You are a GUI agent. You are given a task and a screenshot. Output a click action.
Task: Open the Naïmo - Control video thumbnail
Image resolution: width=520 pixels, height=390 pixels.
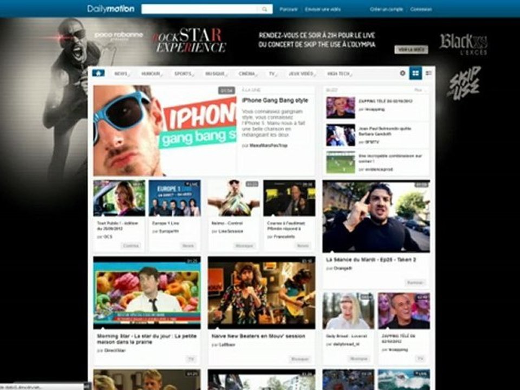point(233,198)
